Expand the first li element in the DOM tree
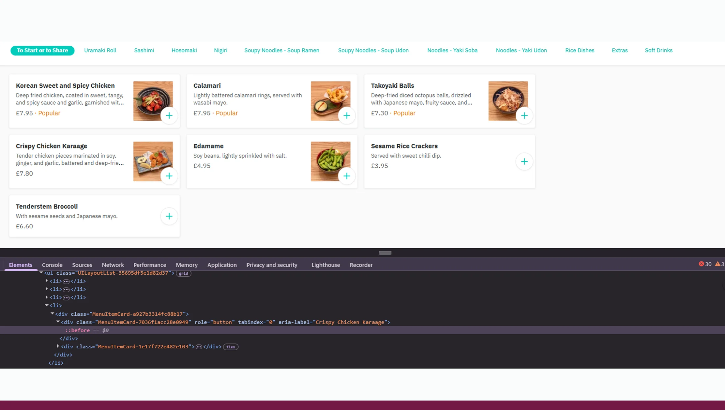This screenshot has height=410, width=725. coord(46,281)
